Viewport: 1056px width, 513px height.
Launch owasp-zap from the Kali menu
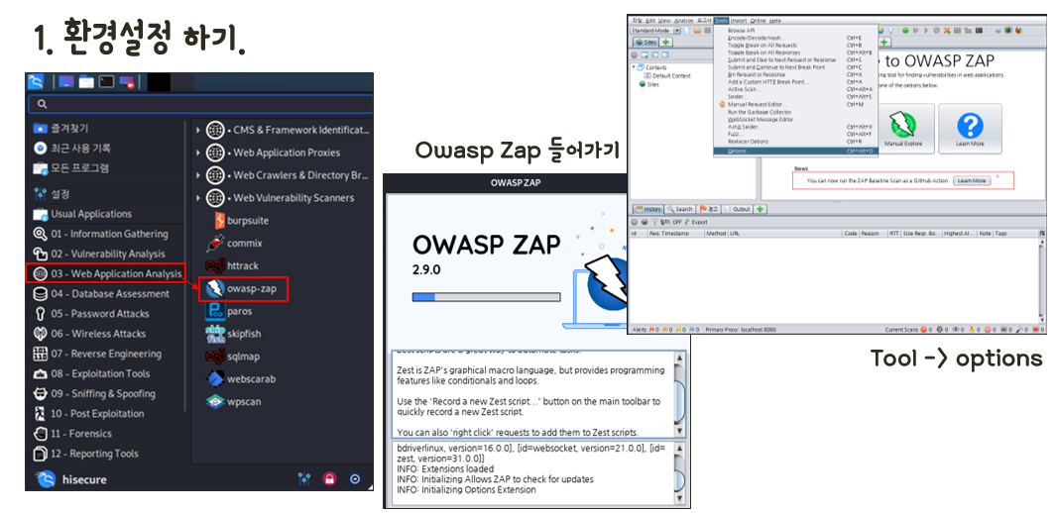243,289
